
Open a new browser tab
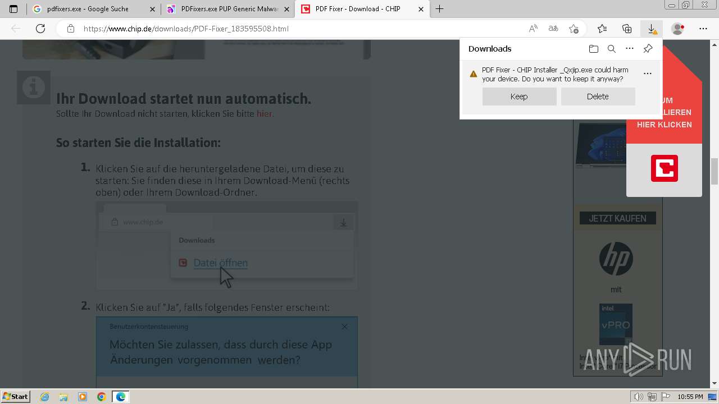440,9
